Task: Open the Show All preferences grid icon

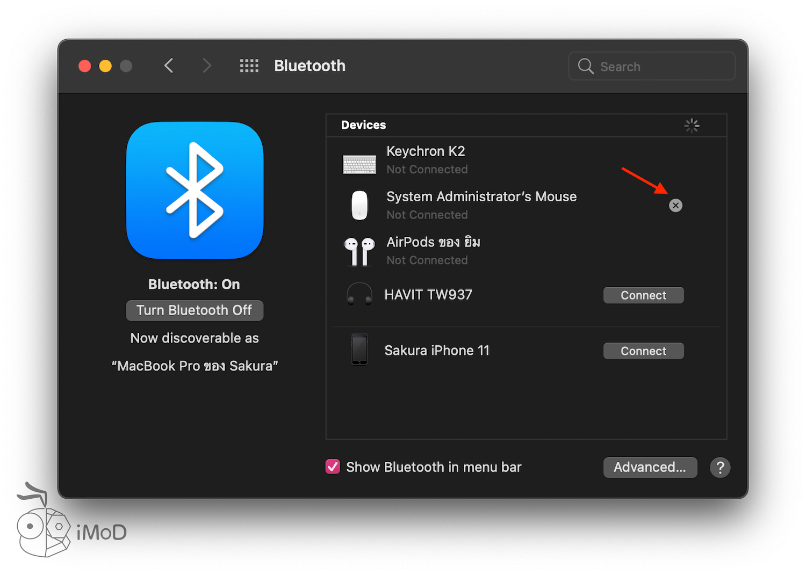Action: [249, 65]
